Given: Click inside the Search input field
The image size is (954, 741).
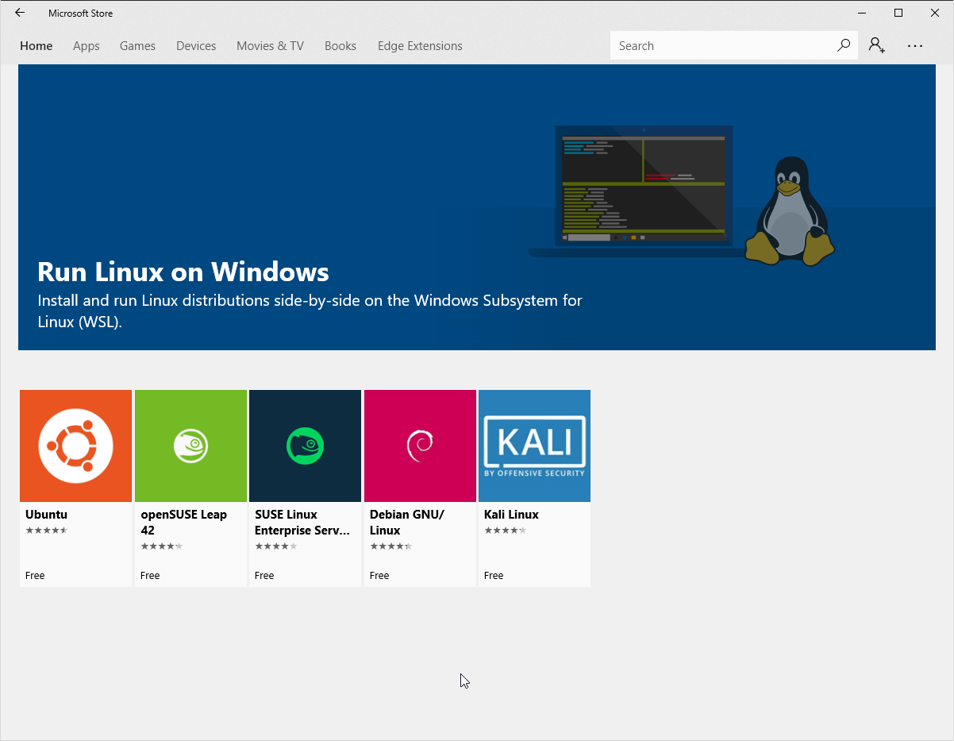Looking at the screenshot, I should (x=714, y=45).
